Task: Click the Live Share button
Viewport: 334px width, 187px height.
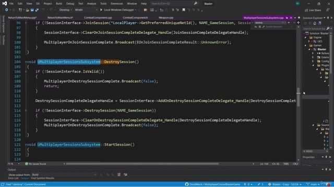Action: 313,10
